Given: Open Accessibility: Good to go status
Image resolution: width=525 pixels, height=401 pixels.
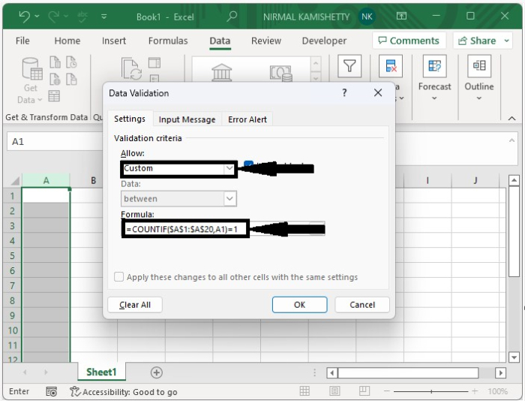Looking at the screenshot, I should [124, 391].
